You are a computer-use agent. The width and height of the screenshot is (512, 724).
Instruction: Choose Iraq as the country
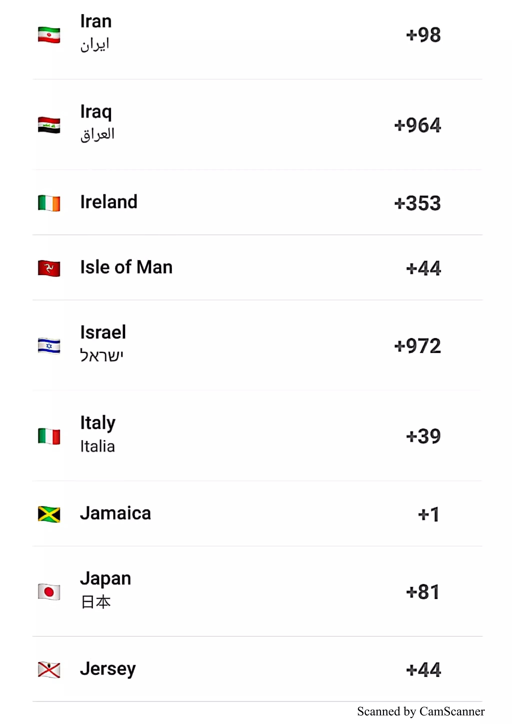coord(257,125)
